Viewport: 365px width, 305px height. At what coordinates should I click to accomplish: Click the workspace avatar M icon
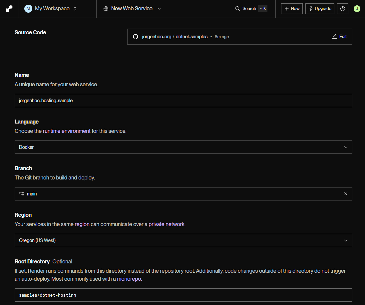tap(28, 9)
